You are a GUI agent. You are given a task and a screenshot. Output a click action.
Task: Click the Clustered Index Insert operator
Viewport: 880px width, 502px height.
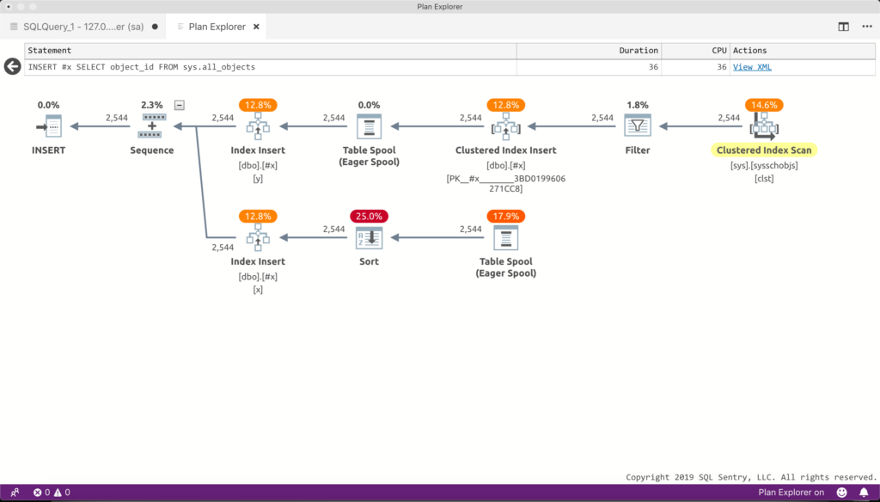click(x=506, y=125)
